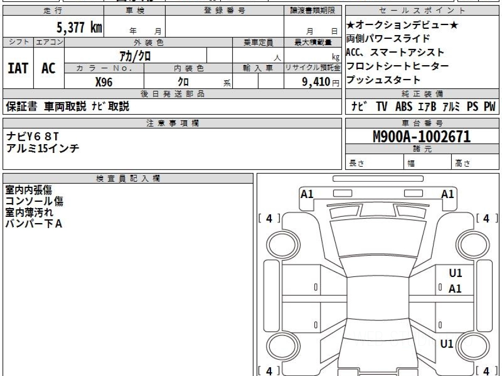Select エアB in the equipment row

click(x=427, y=107)
